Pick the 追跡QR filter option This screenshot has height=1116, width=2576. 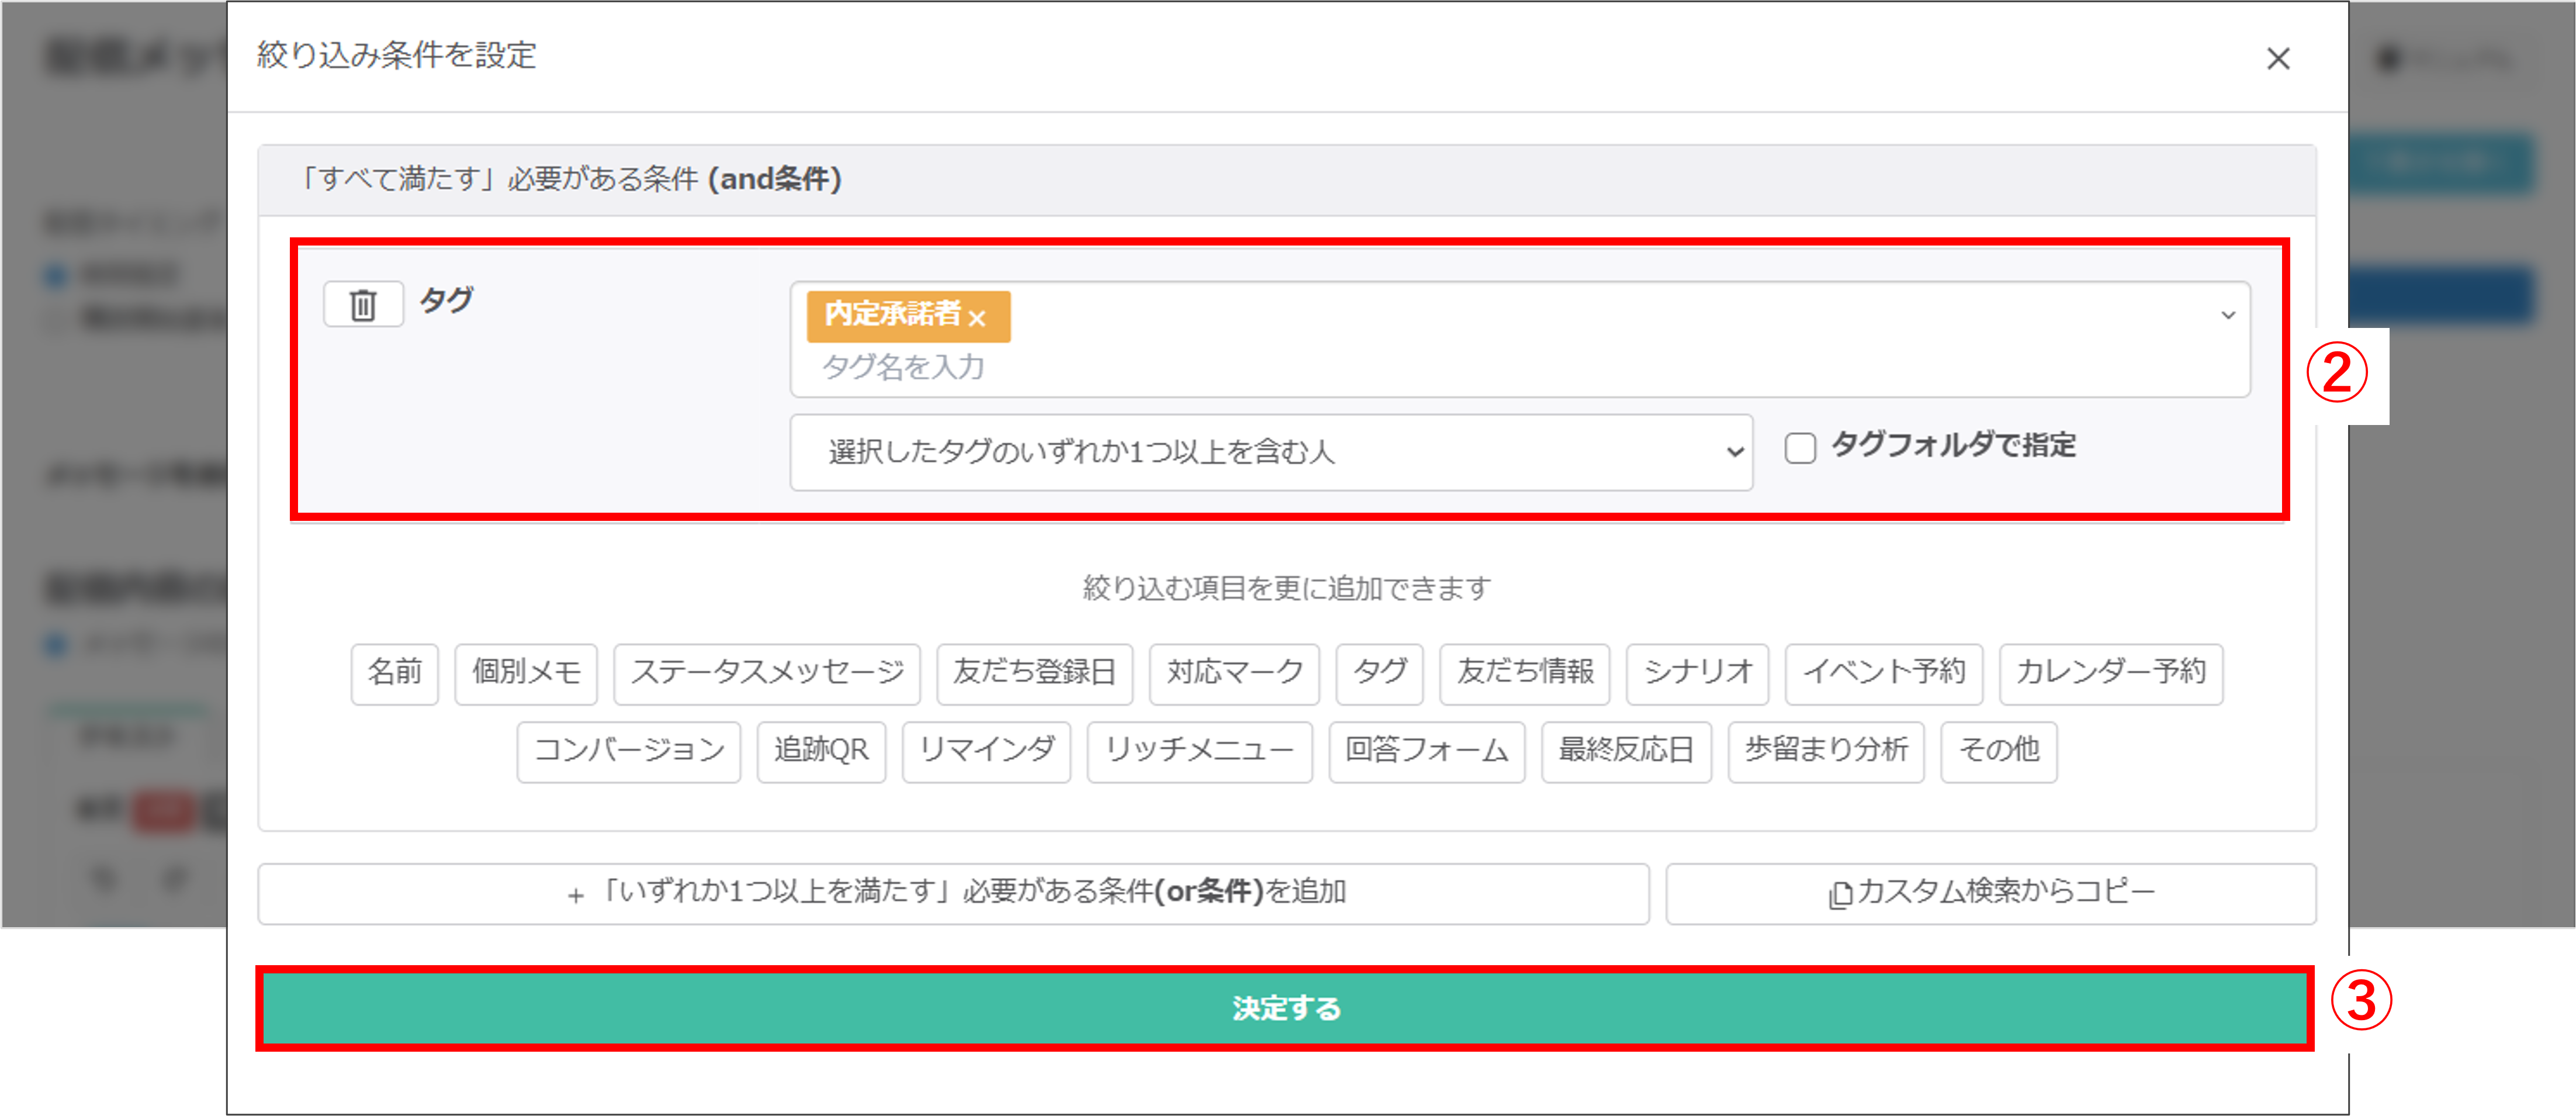click(820, 751)
